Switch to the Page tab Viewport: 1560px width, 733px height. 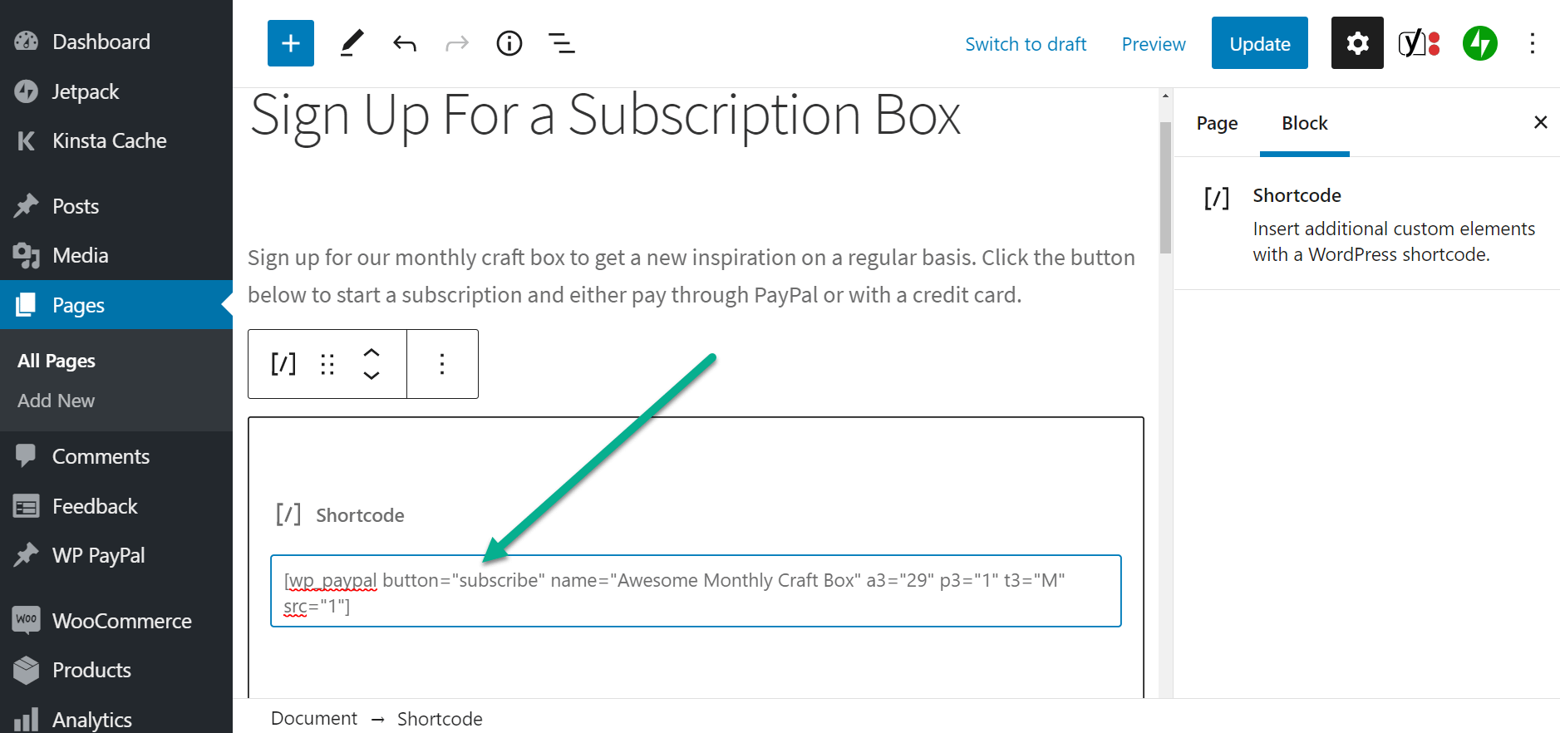(1217, 123)
